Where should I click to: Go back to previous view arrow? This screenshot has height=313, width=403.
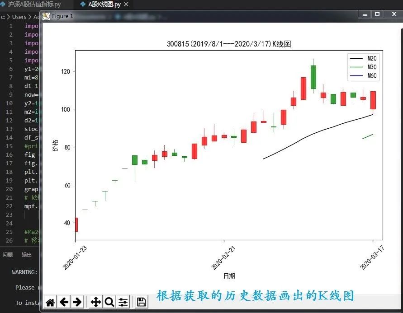coord(64,302)
